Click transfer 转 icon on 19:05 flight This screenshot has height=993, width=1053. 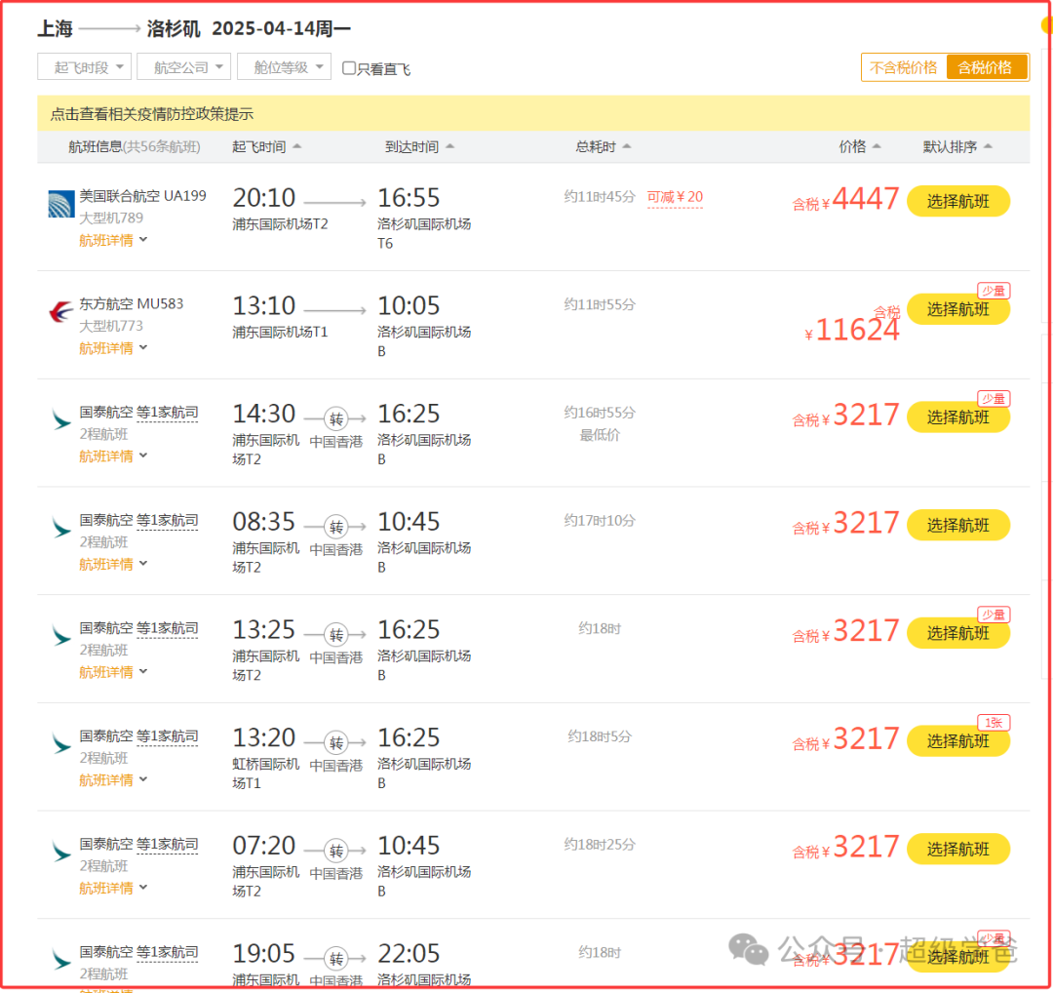[335, 960]
